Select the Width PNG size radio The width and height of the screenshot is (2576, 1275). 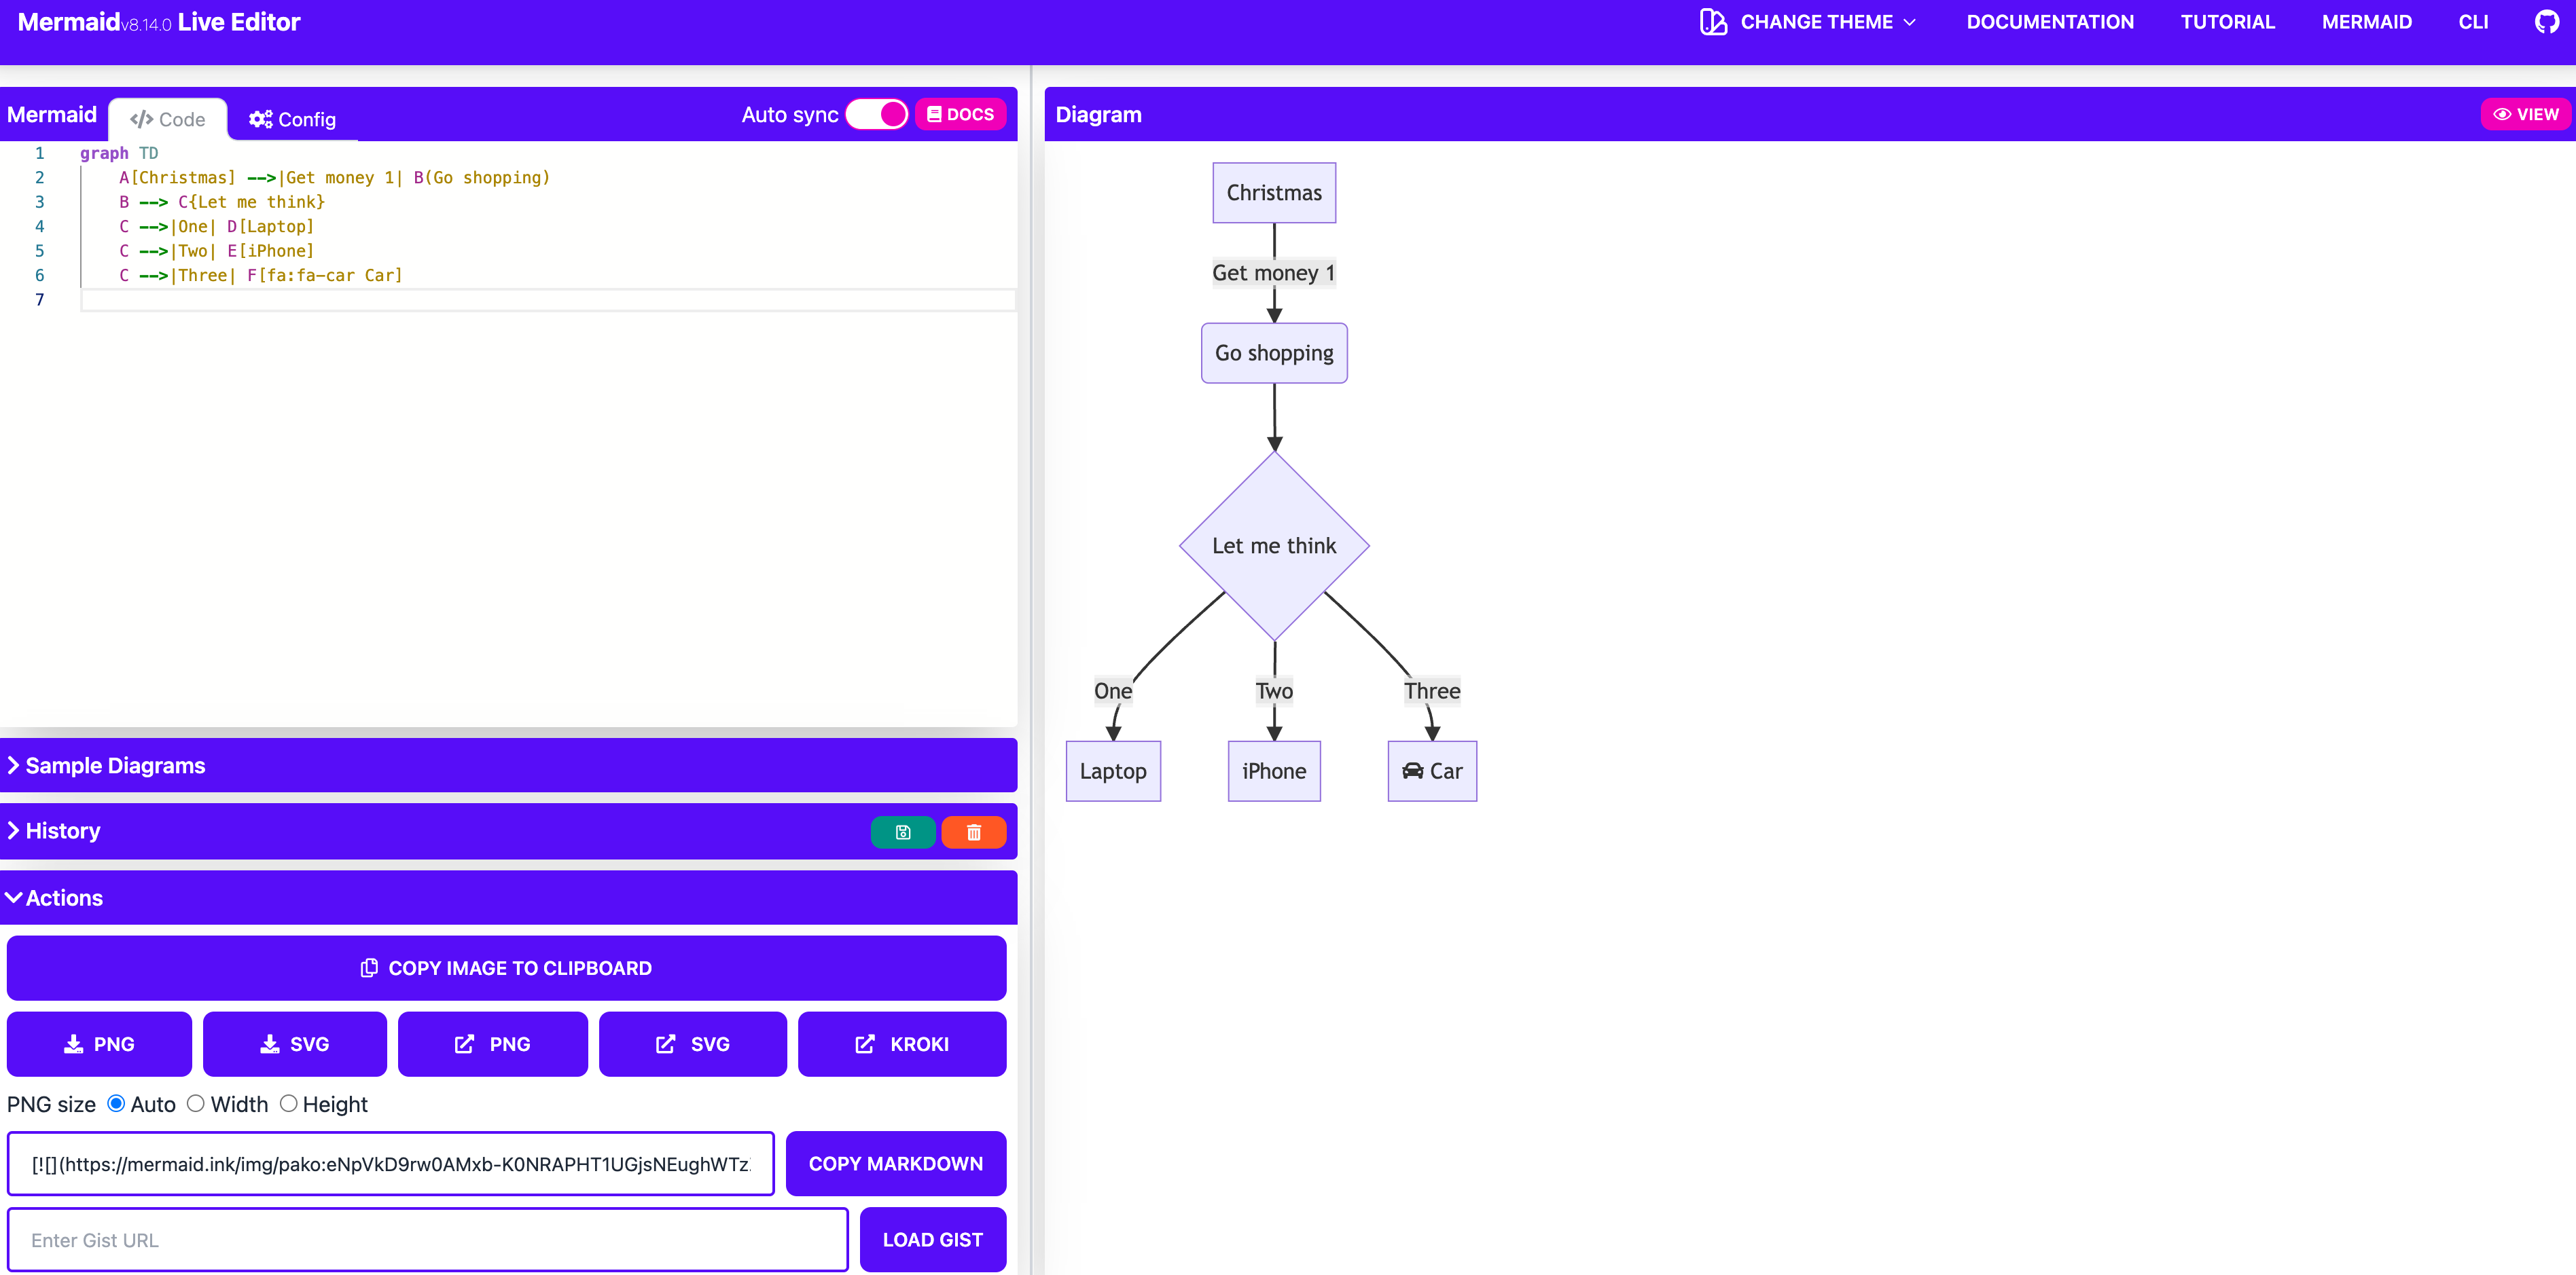pos(196,1104)
